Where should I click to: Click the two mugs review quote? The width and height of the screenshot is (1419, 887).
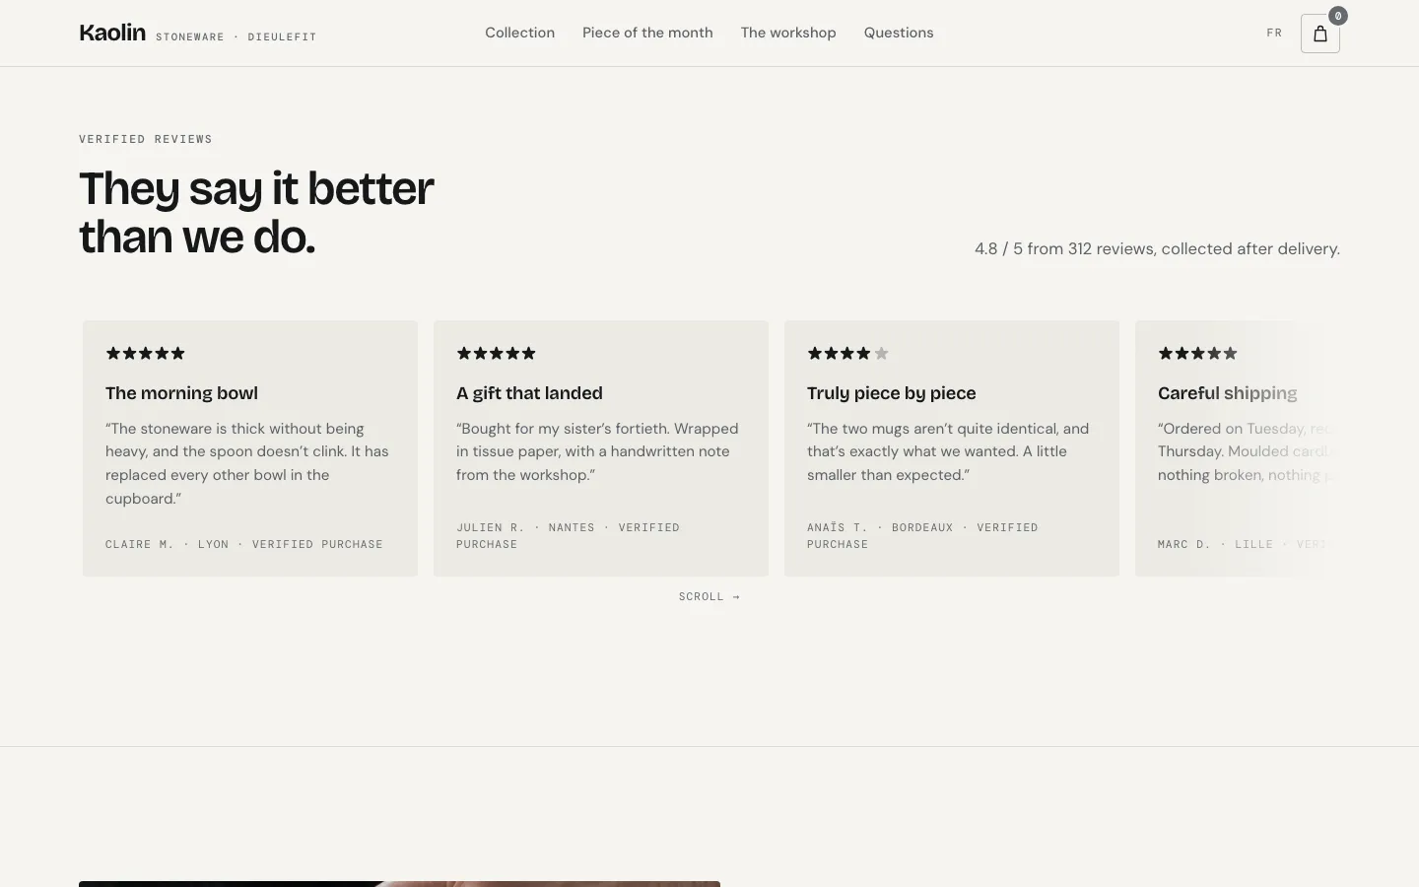[x=948, y=451]
